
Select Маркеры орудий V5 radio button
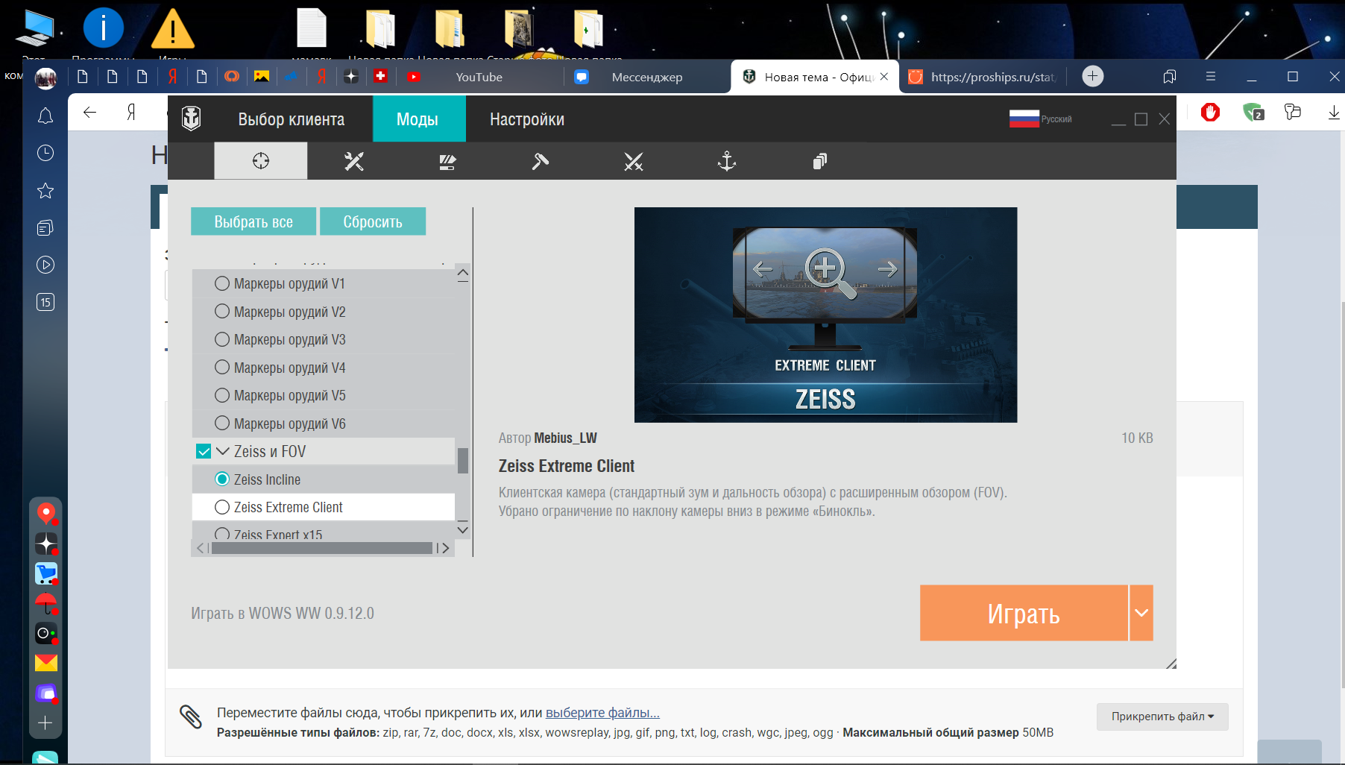[x=222, y=395]
